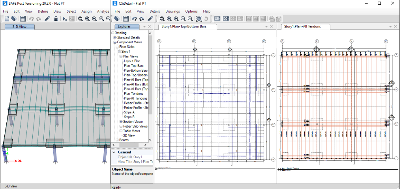
Task: Click Save icon in CSiDetail toolbar
Action: coord(126,19)
